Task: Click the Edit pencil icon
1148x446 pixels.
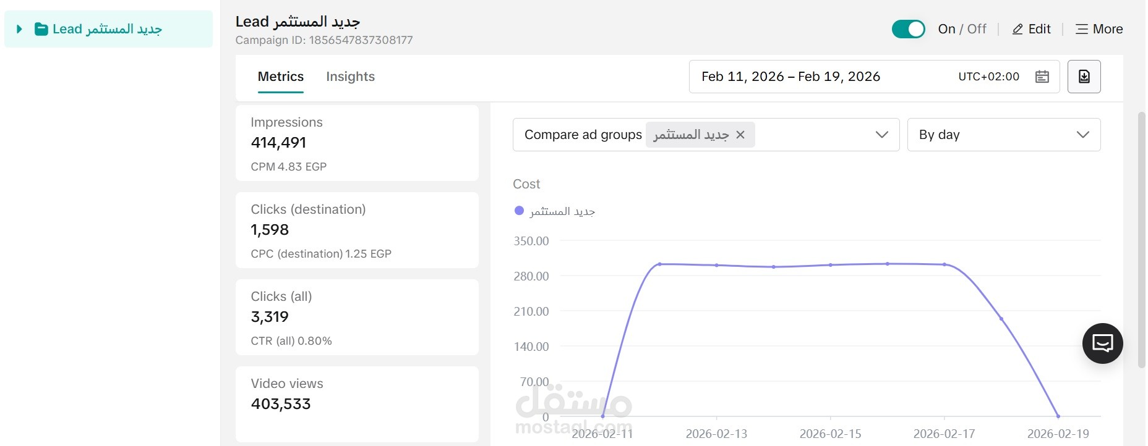Action: 1016,28
